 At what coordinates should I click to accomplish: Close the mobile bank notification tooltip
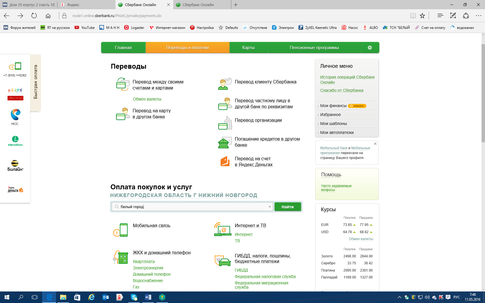click(x=375, y=144)
